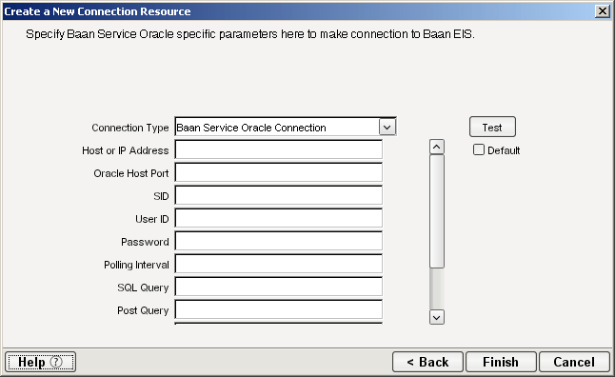The height and width of the screenshot is (377, 615).
Task: Open the Connection Type dropdown arrow
Action: click(387, 128)
